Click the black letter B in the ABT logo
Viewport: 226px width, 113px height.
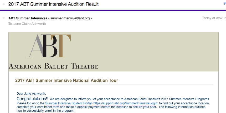point(49,46)
